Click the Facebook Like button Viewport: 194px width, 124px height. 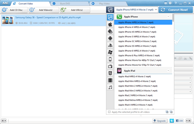pyautogui.click(x=179, y=121)
